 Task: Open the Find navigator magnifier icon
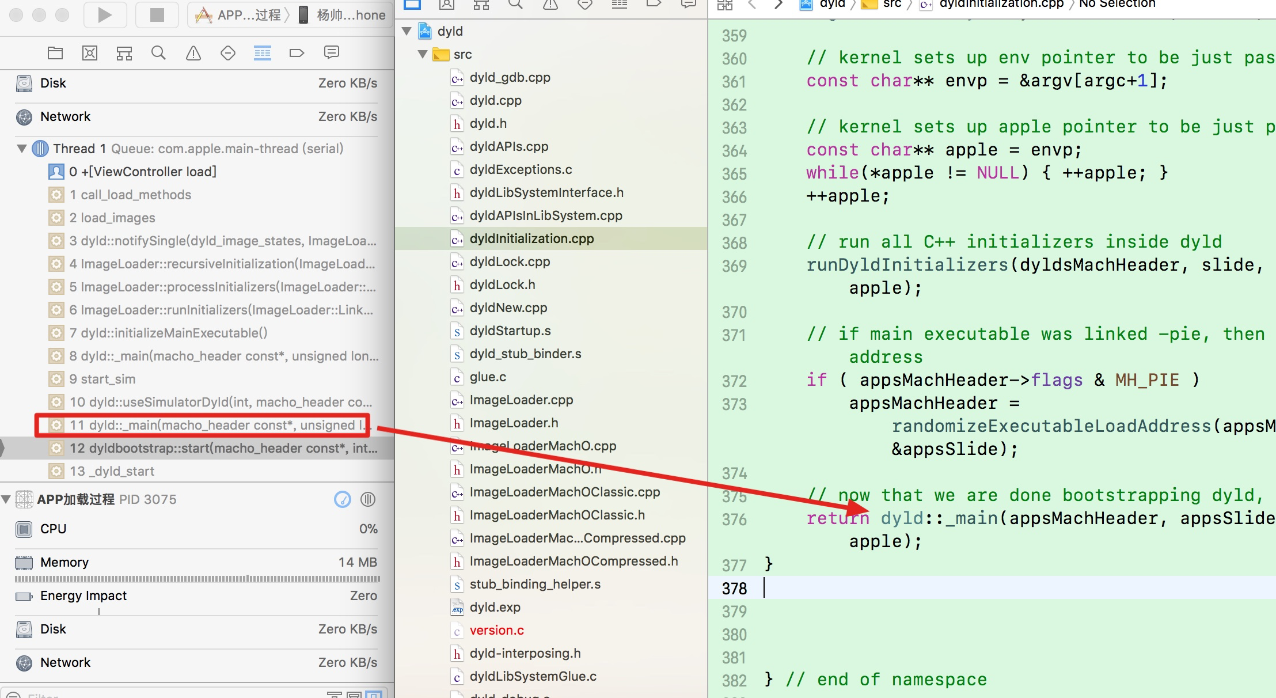[158, 54]
